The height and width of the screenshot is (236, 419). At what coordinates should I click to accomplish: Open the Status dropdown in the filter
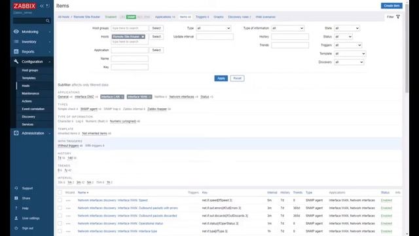pos(343,37)
